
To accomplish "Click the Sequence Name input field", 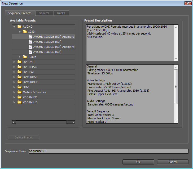I will click(x=108, y=151).
